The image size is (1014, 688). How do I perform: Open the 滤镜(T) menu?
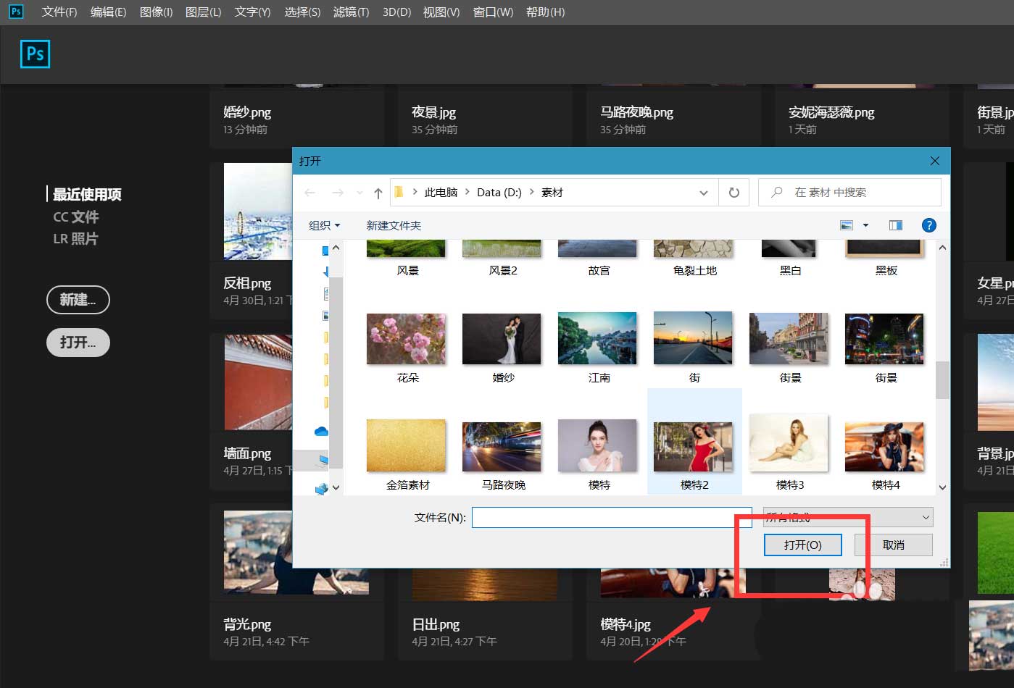pos(351,12)
